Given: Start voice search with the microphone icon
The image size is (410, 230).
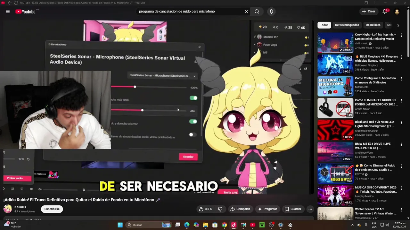Looking at the screenshot, I should (271, 11).
